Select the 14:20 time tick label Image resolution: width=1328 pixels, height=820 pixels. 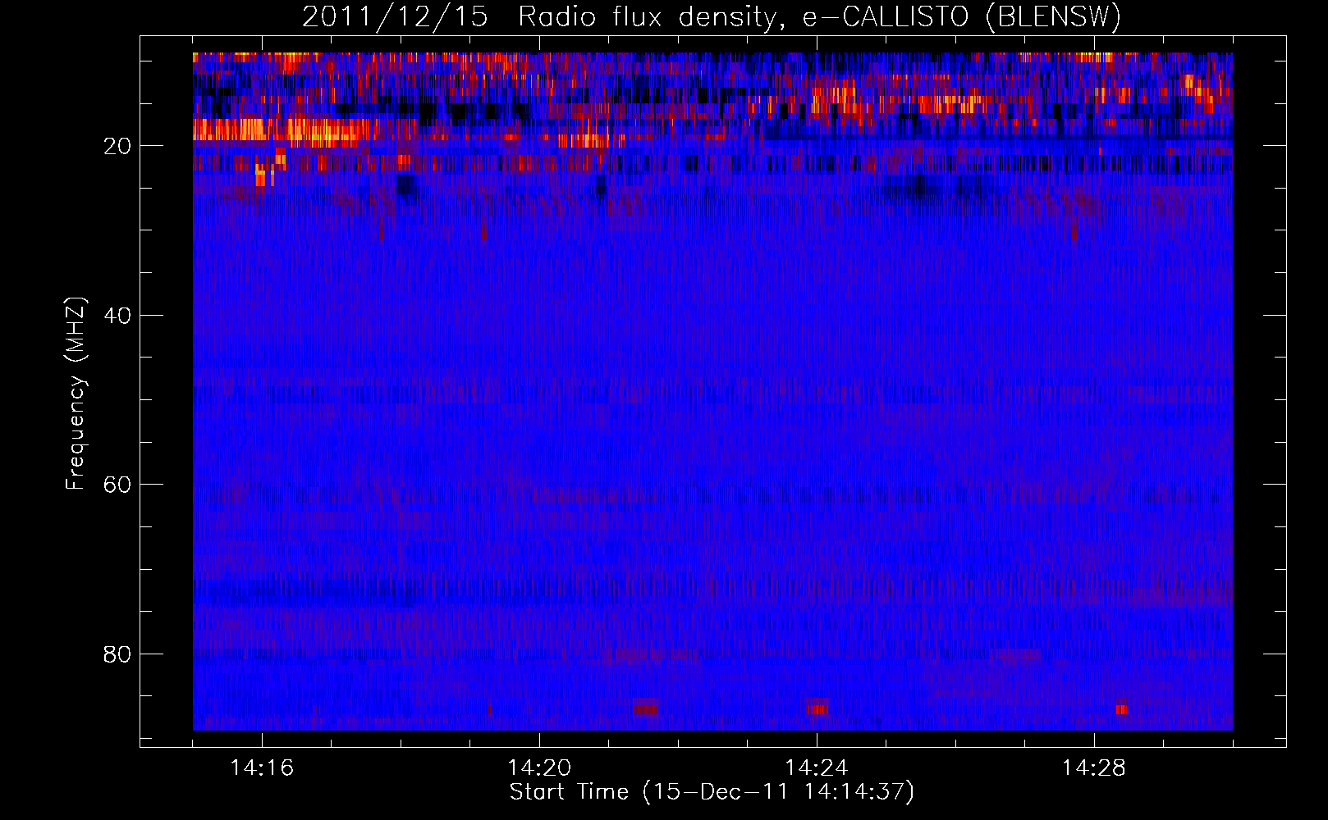(539, 768)
